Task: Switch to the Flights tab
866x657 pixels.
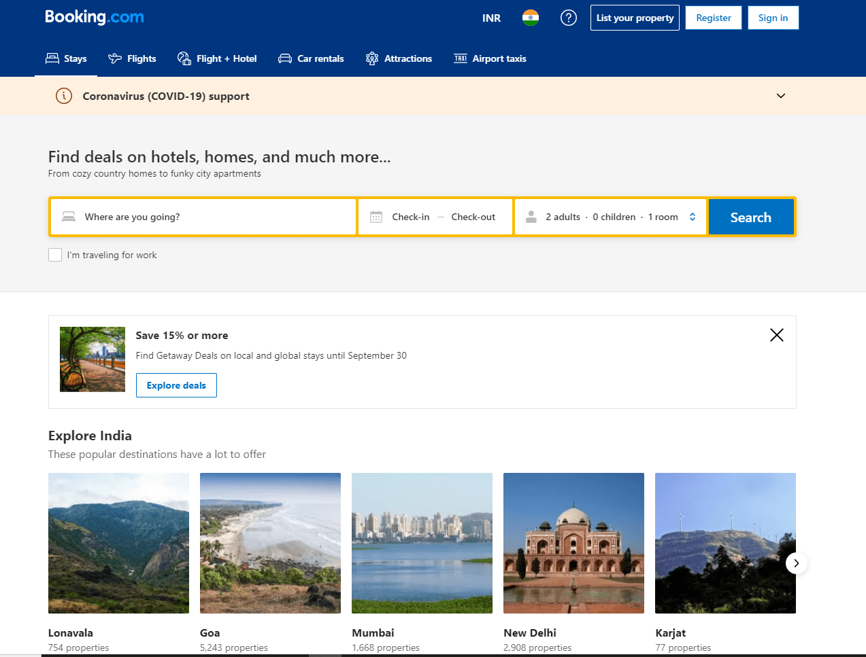Action: 132,58
